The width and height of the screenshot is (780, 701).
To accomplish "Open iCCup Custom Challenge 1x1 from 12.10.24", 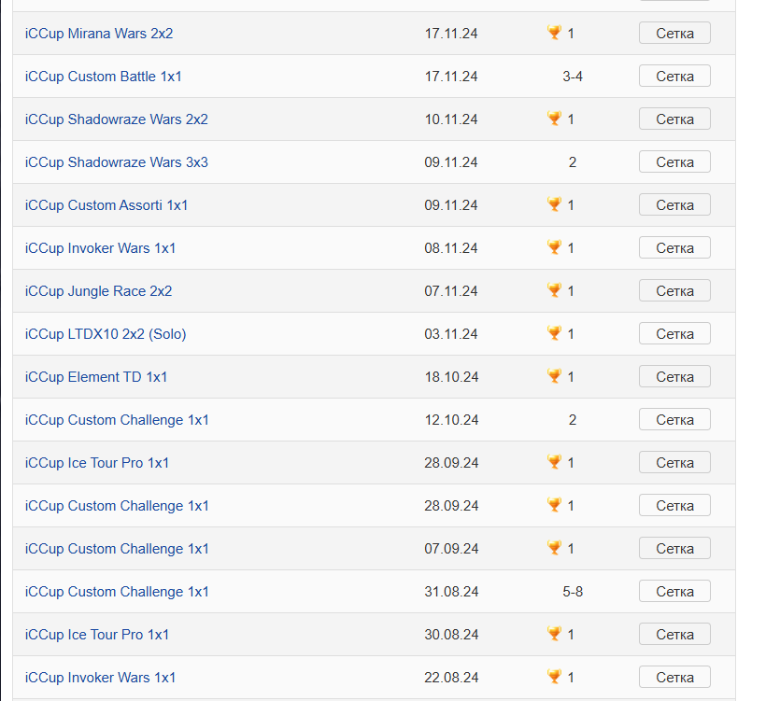I will [x=117, y=420].
